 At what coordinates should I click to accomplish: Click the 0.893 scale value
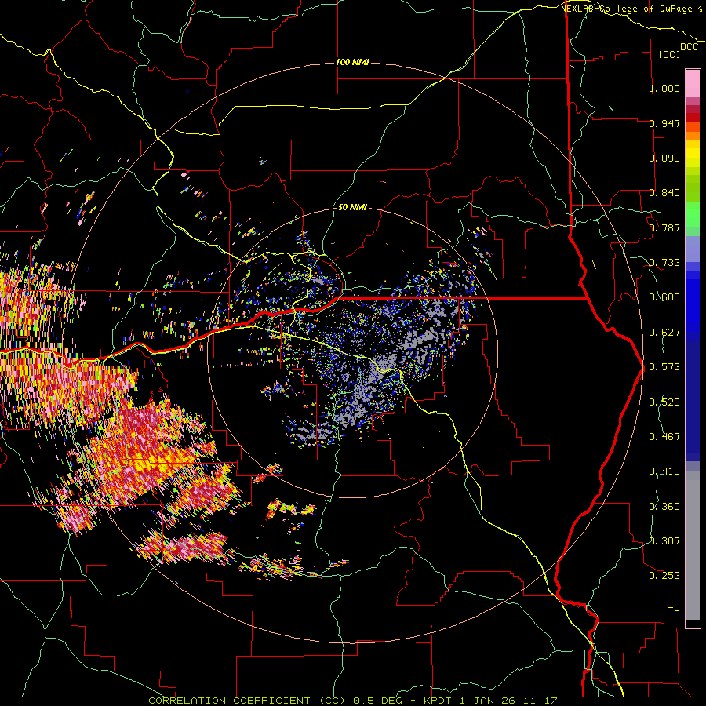(x=664, y=158)
